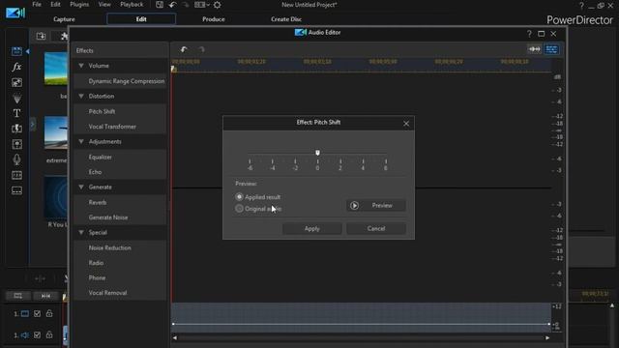Toggle video track 1 enable checkbox
This screenshot has height=348, width=619.
[37, 313]
